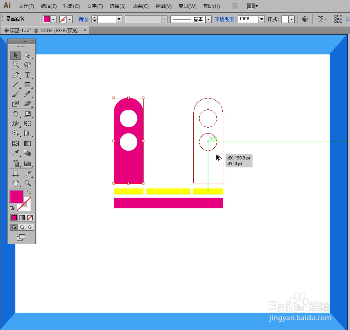Set paint mode to solid Color
The image size is (350, 330).
(x=14, y=217)
